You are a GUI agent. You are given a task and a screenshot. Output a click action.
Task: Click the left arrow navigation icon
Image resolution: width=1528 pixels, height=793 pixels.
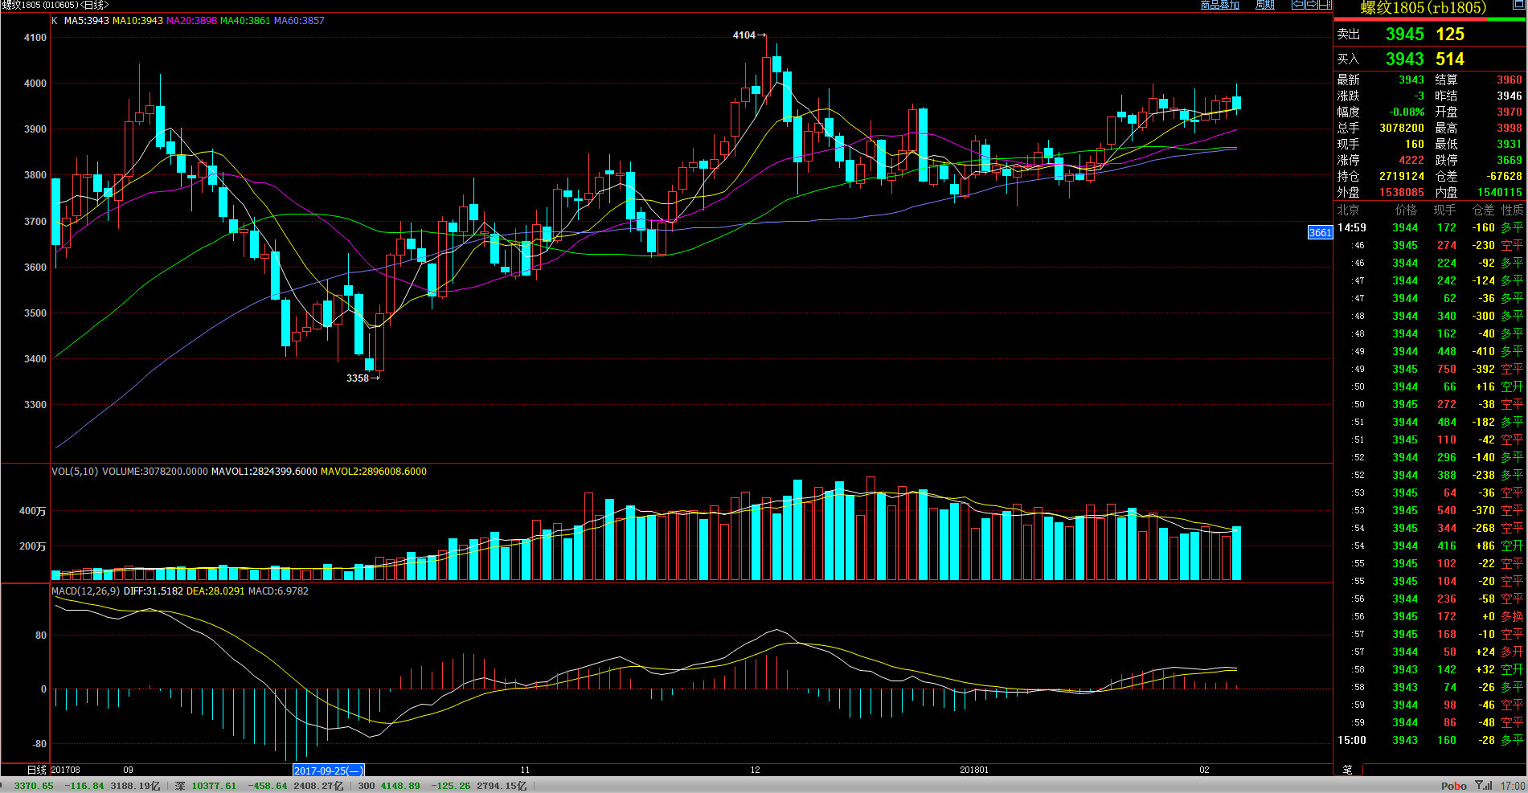pyautogui.click(x=1297, y=5)
